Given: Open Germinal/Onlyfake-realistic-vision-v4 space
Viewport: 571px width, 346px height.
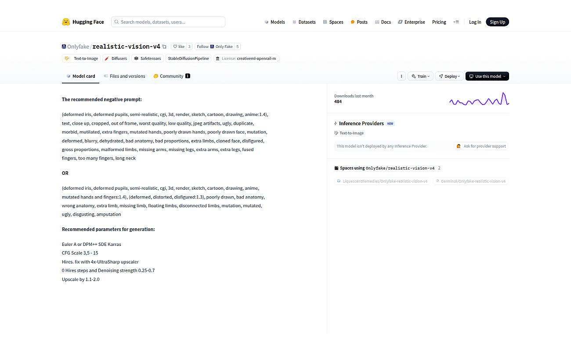Looking at the screenshot, I should 470,181.
